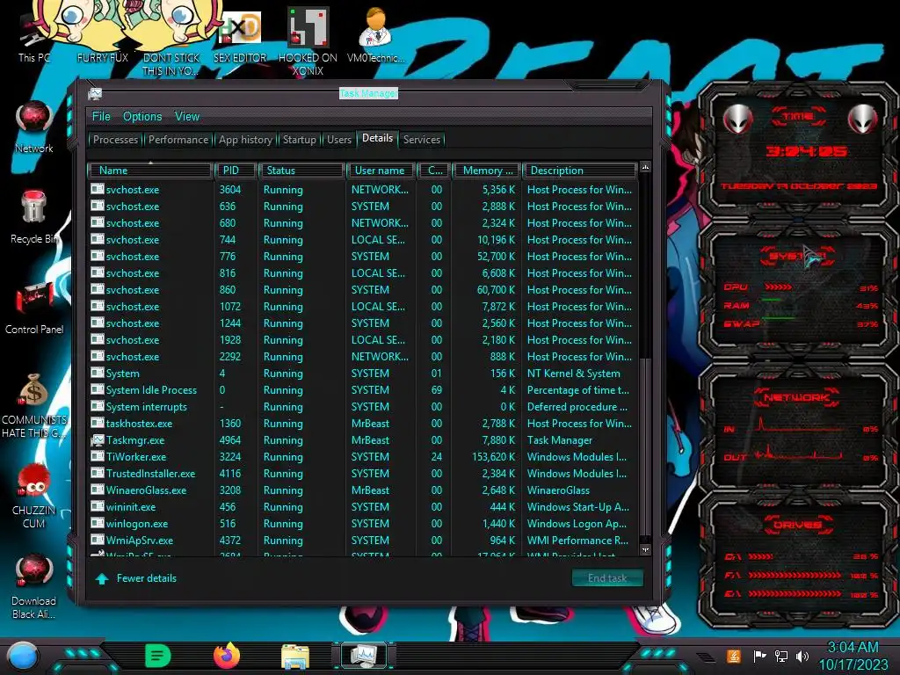Switch to the Users tab

(339, 140)
